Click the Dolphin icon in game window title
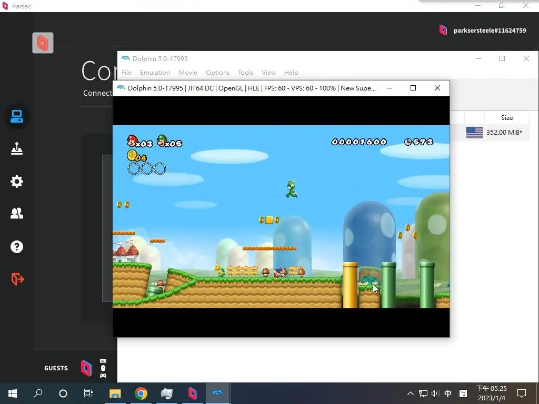This screenshot has height=404, width=539. pos(121,88)
